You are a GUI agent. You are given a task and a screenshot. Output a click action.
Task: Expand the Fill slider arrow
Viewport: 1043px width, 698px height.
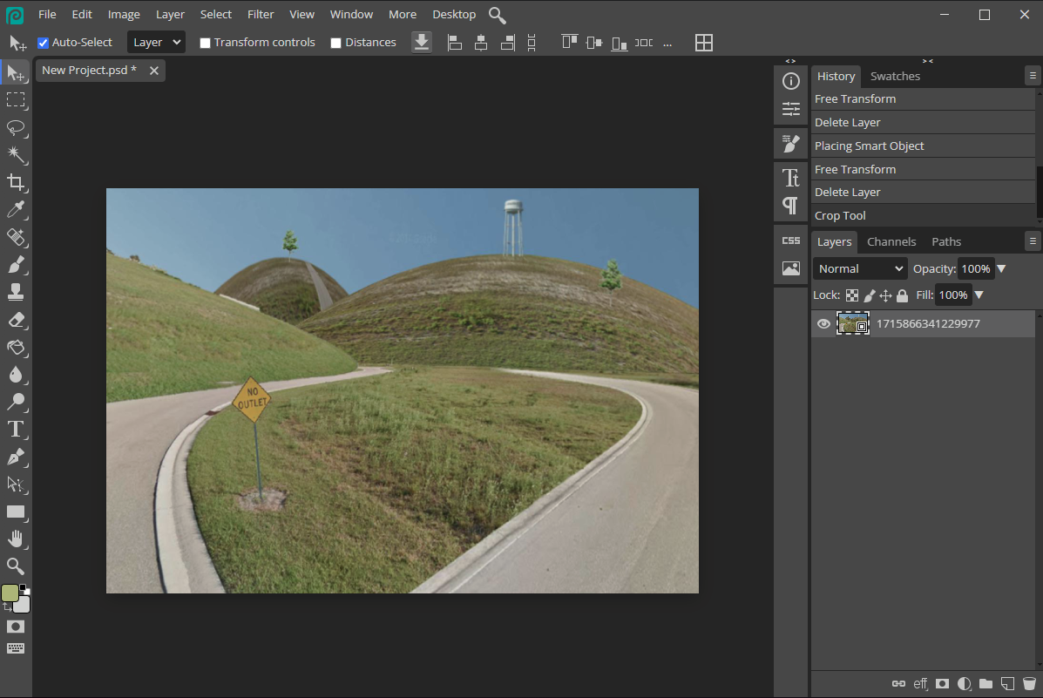979,295
